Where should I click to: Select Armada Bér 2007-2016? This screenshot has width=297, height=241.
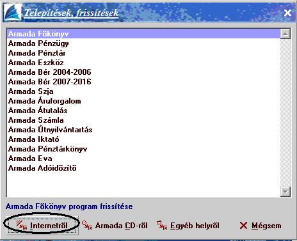[x=143, y=82]
